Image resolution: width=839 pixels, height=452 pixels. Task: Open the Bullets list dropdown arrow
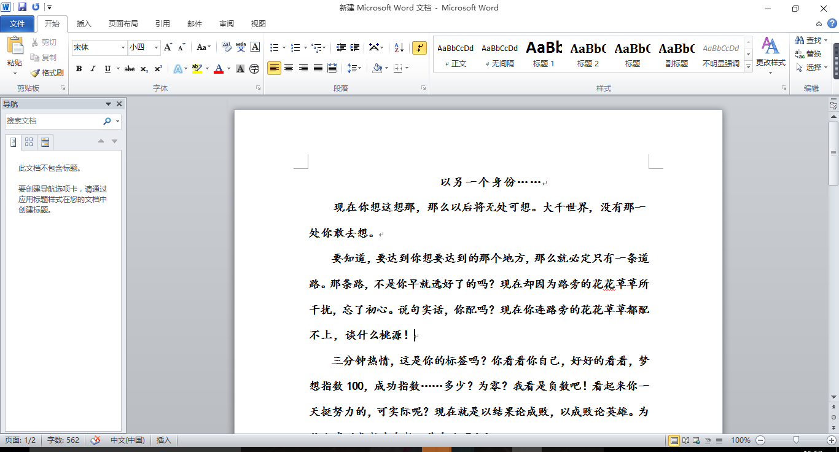click(x=283, y=47)
